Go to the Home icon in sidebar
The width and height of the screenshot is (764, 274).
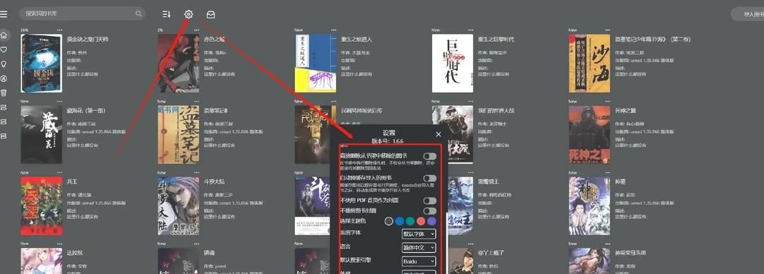4,35
